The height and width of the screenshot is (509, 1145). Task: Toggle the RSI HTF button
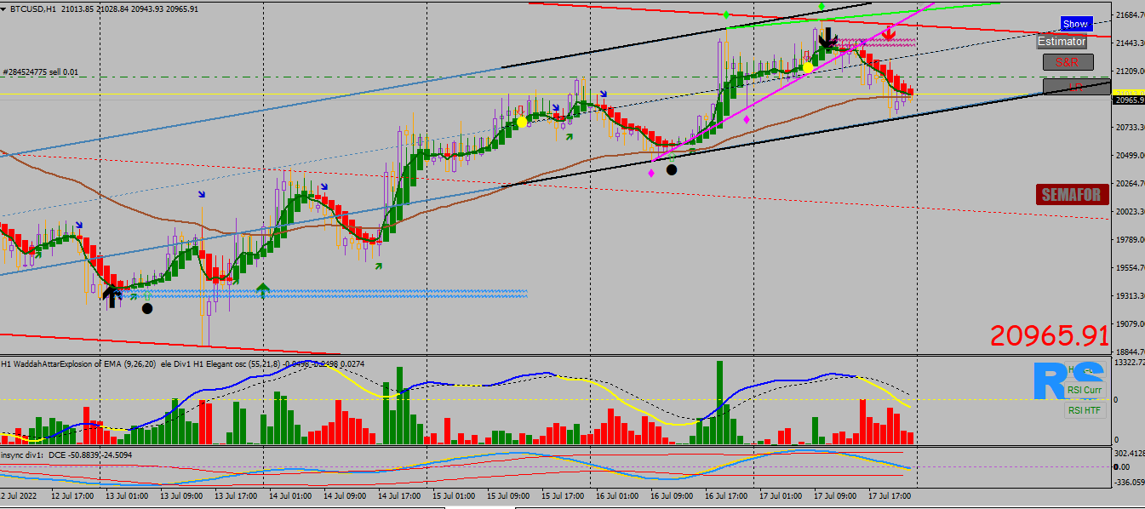(1084, 410)
